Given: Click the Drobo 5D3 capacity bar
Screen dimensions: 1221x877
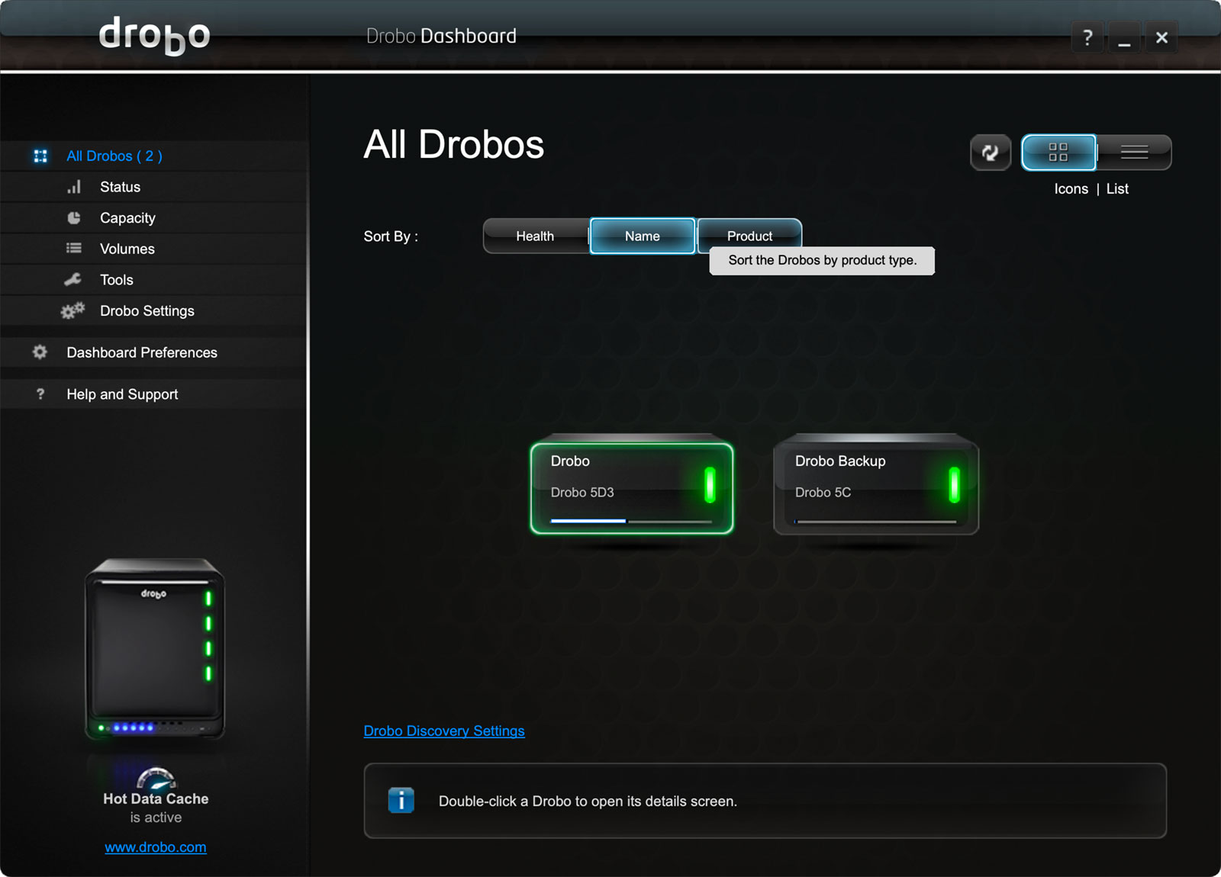Looking at the screenshot, I should (x=631, y=521).
